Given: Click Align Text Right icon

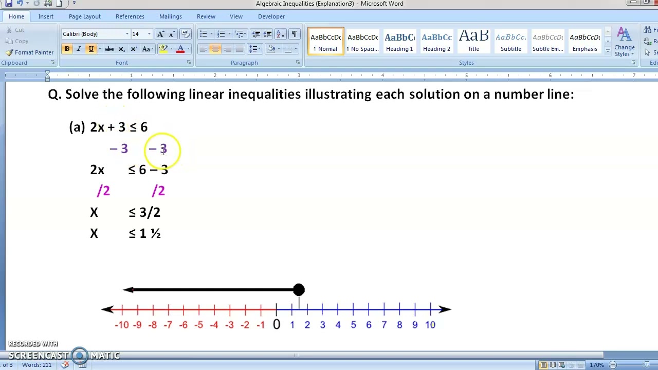Looking at the screenshot, I should point(227,49).
